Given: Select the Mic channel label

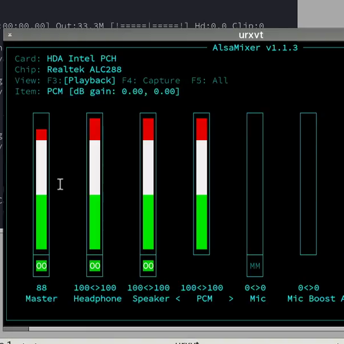Looking at the screenshot, I should (x=258, y=299).
